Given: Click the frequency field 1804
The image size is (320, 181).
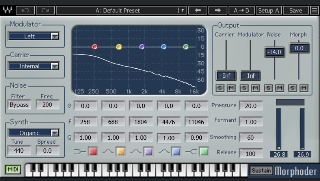Looking at the screenshot, I should [x=141, y=122].
